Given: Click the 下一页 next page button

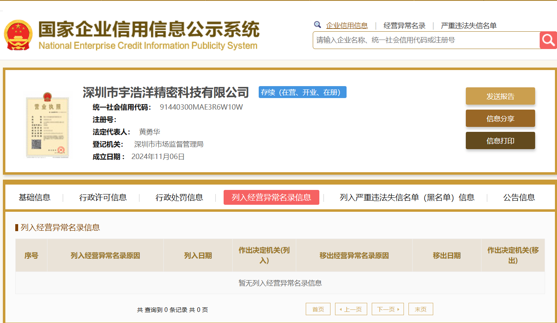Looking at the screenshot, I should click(x=387, y=309).
